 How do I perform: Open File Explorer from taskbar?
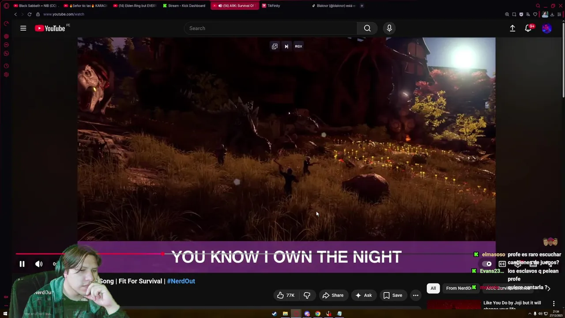point(285,314)
